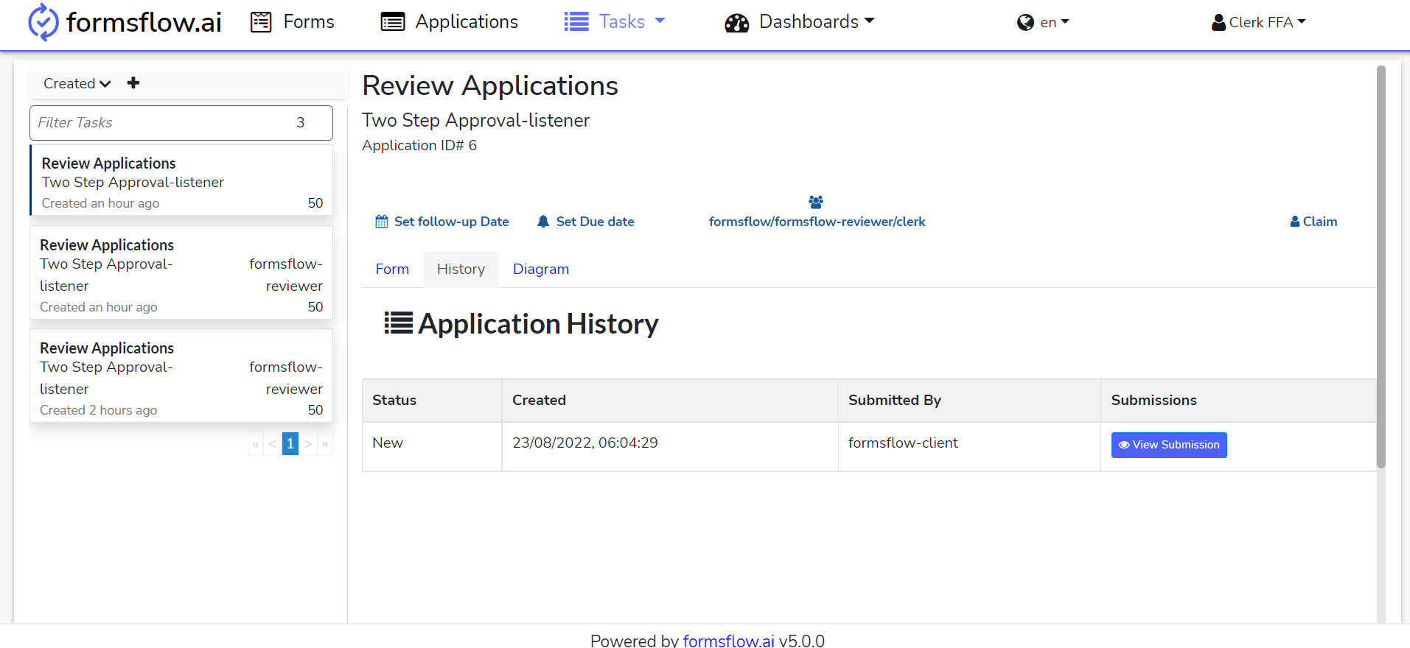
Task: Select page 1 in task pagination
Action: tap(290, 444)
